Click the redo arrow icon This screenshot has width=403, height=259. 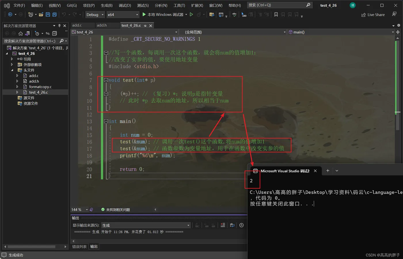(x=75, y=14)
